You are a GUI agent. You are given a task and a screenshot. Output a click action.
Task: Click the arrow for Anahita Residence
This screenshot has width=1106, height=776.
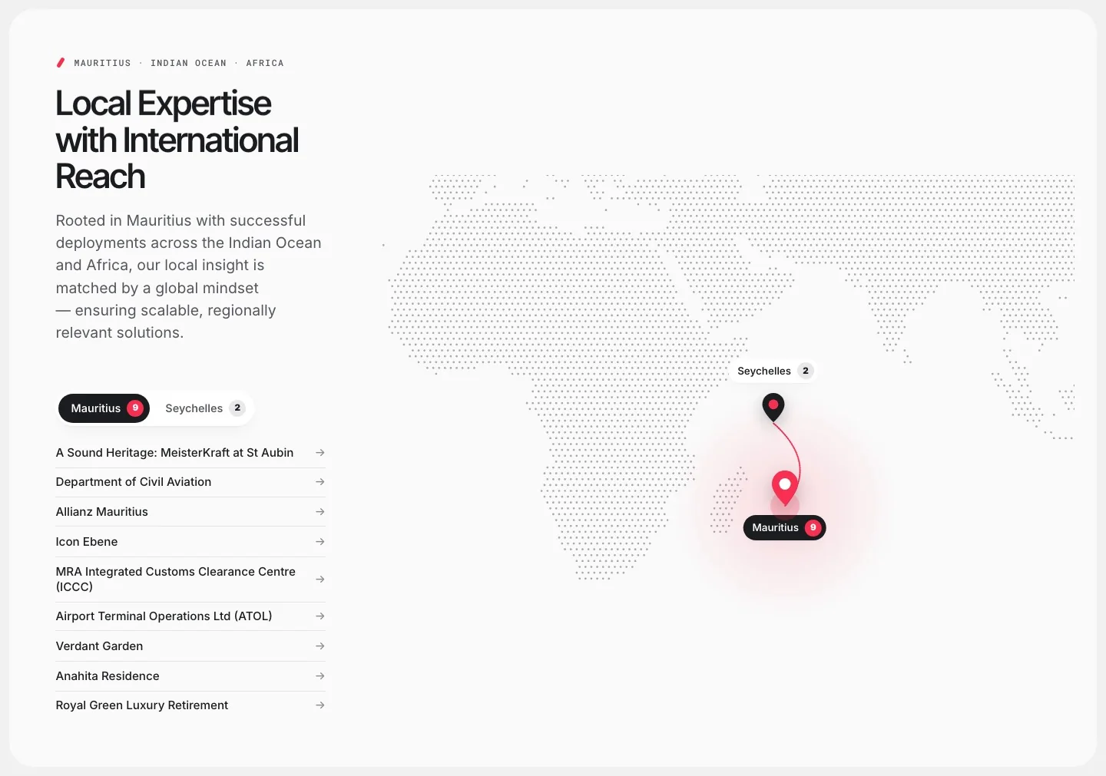pyautogui.click(x=320, y=676)
